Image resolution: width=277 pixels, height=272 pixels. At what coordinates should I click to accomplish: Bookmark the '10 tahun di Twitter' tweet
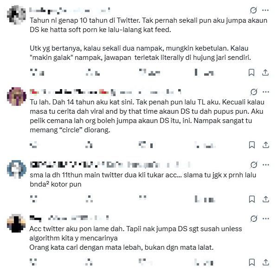click(251, 72)
